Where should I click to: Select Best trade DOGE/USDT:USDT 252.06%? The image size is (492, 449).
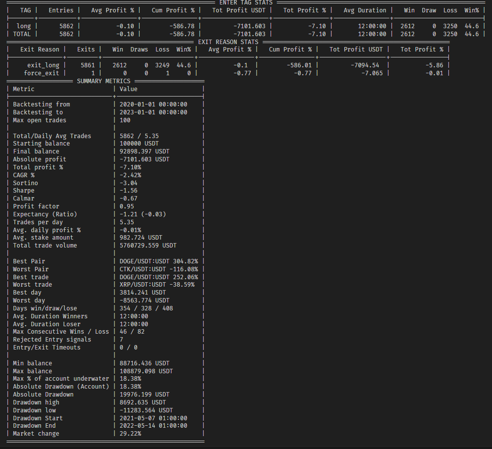tap(159, 277)
